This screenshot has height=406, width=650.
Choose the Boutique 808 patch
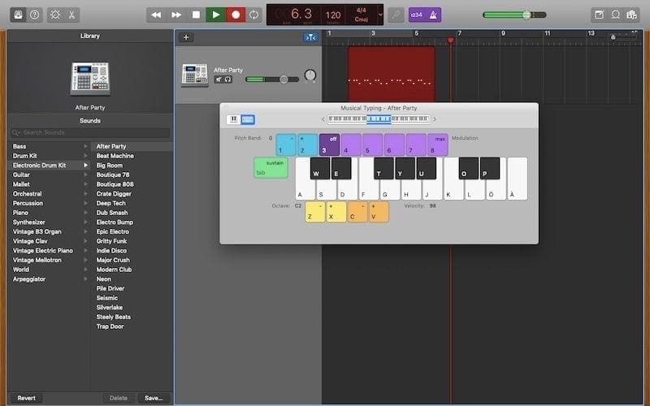[x=115, y=184]
